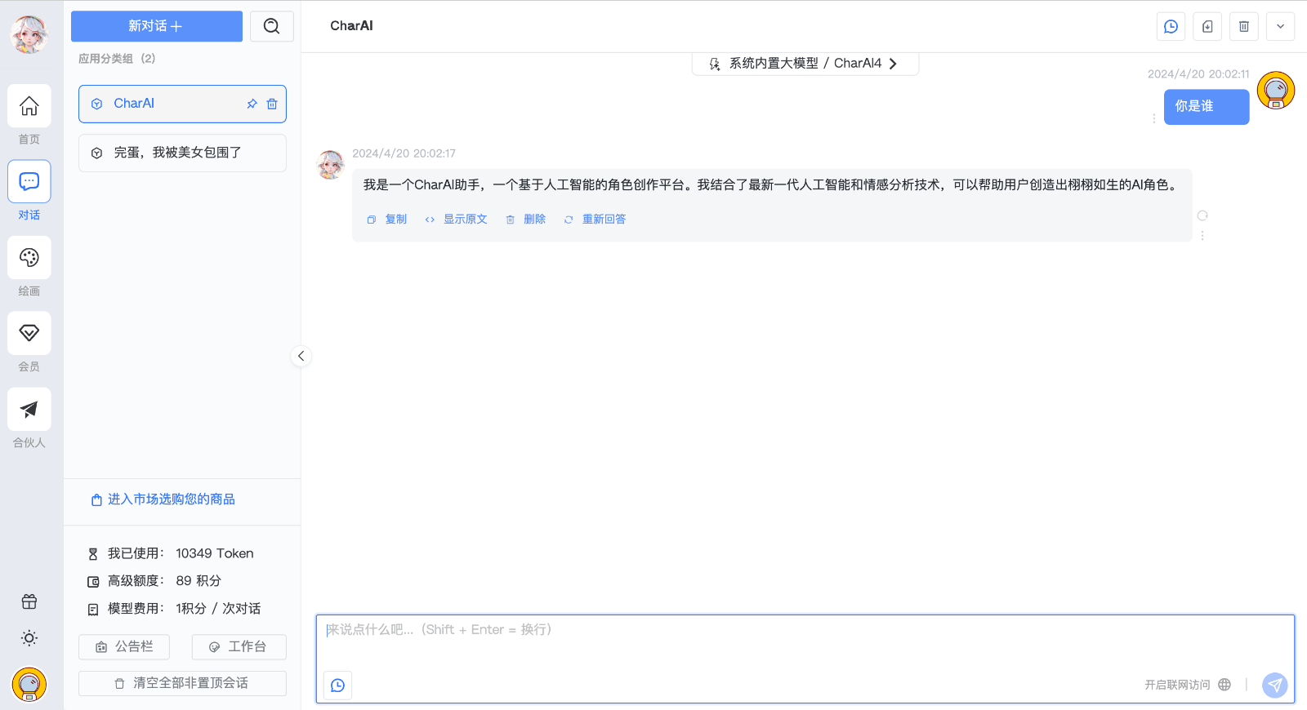Select the 完蛋，我被美女包围了 conversation
Screen dimensions: 1307x710
tap(182, 153)
